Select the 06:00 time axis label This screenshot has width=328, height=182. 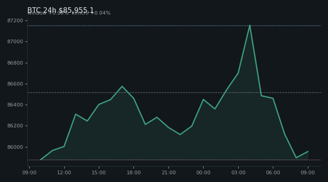[x=273, y=172]
